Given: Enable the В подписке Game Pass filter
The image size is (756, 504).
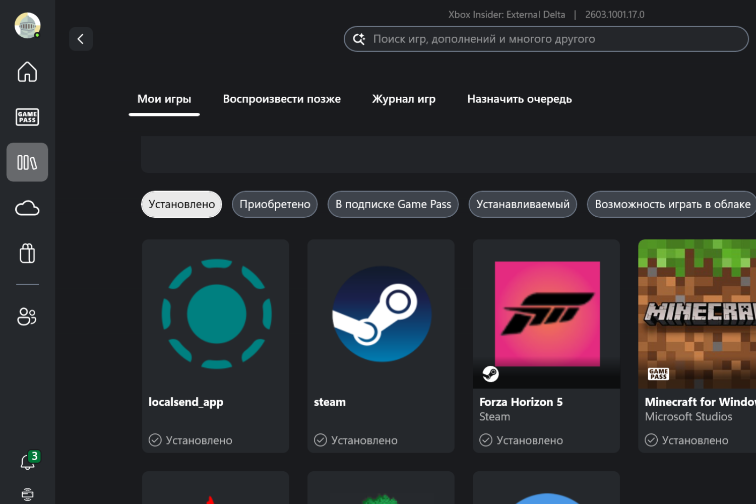Looking at the screenshot, I should [x=393, y=204].
